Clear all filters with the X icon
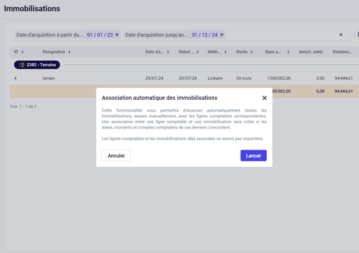 click(x=341, y=35)
